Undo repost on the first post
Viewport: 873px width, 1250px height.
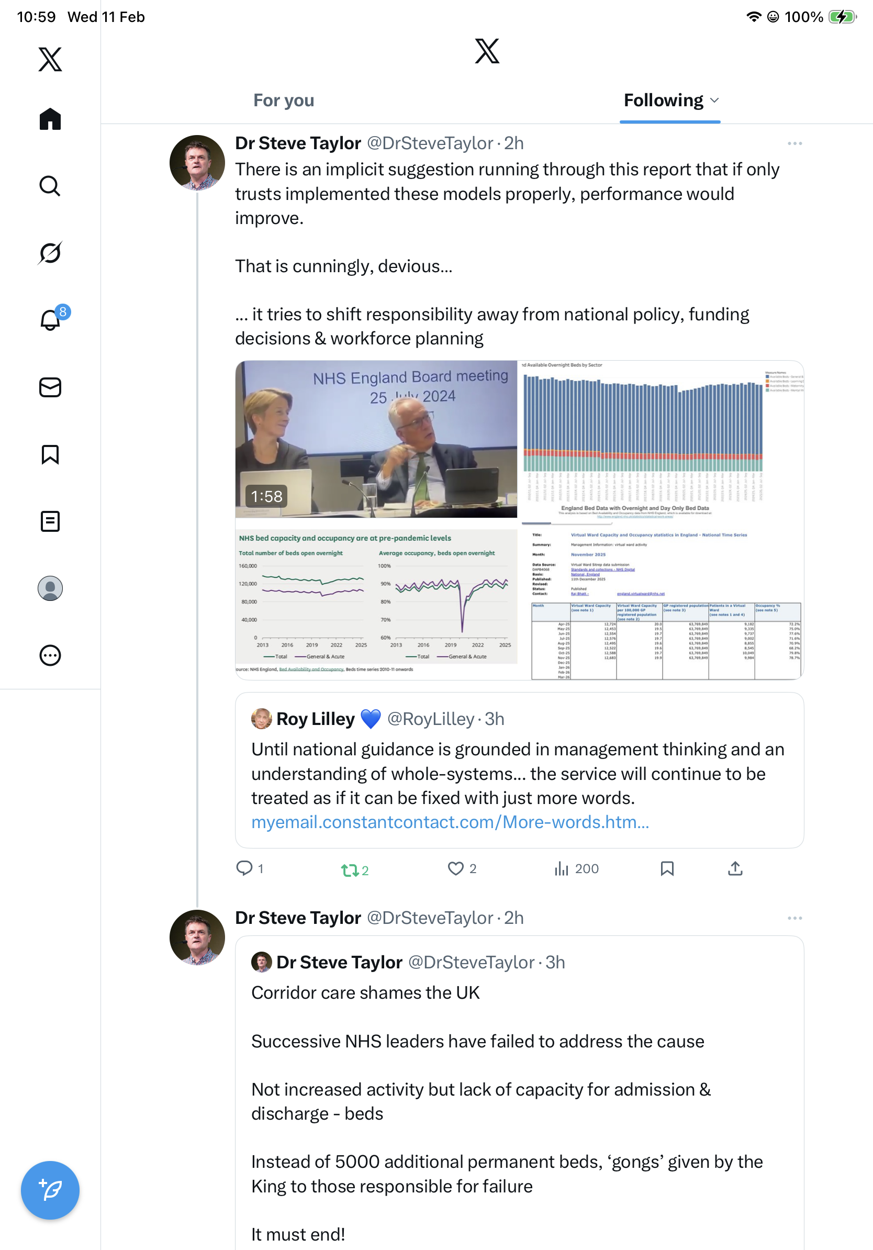(x=350, y=870)
